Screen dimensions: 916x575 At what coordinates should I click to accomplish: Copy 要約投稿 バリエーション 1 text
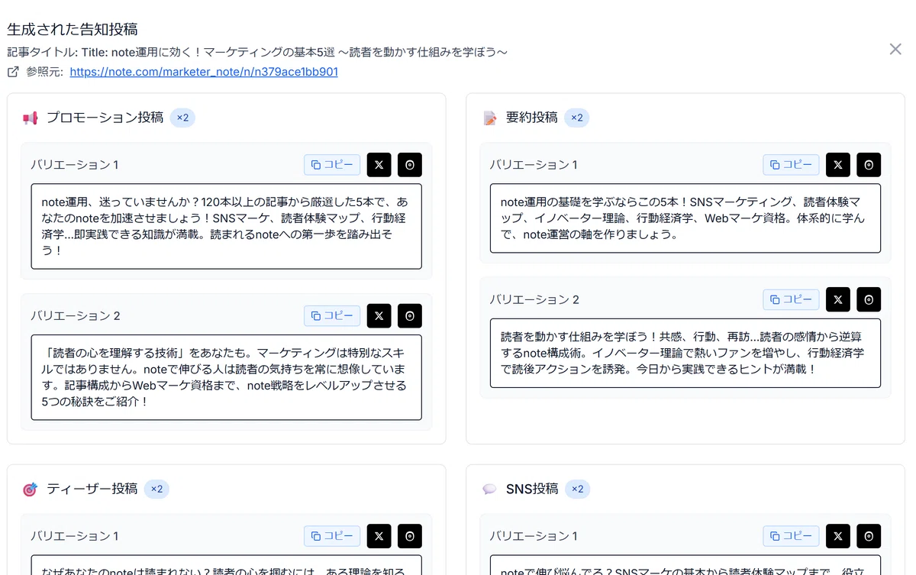[x=791, y=165]
